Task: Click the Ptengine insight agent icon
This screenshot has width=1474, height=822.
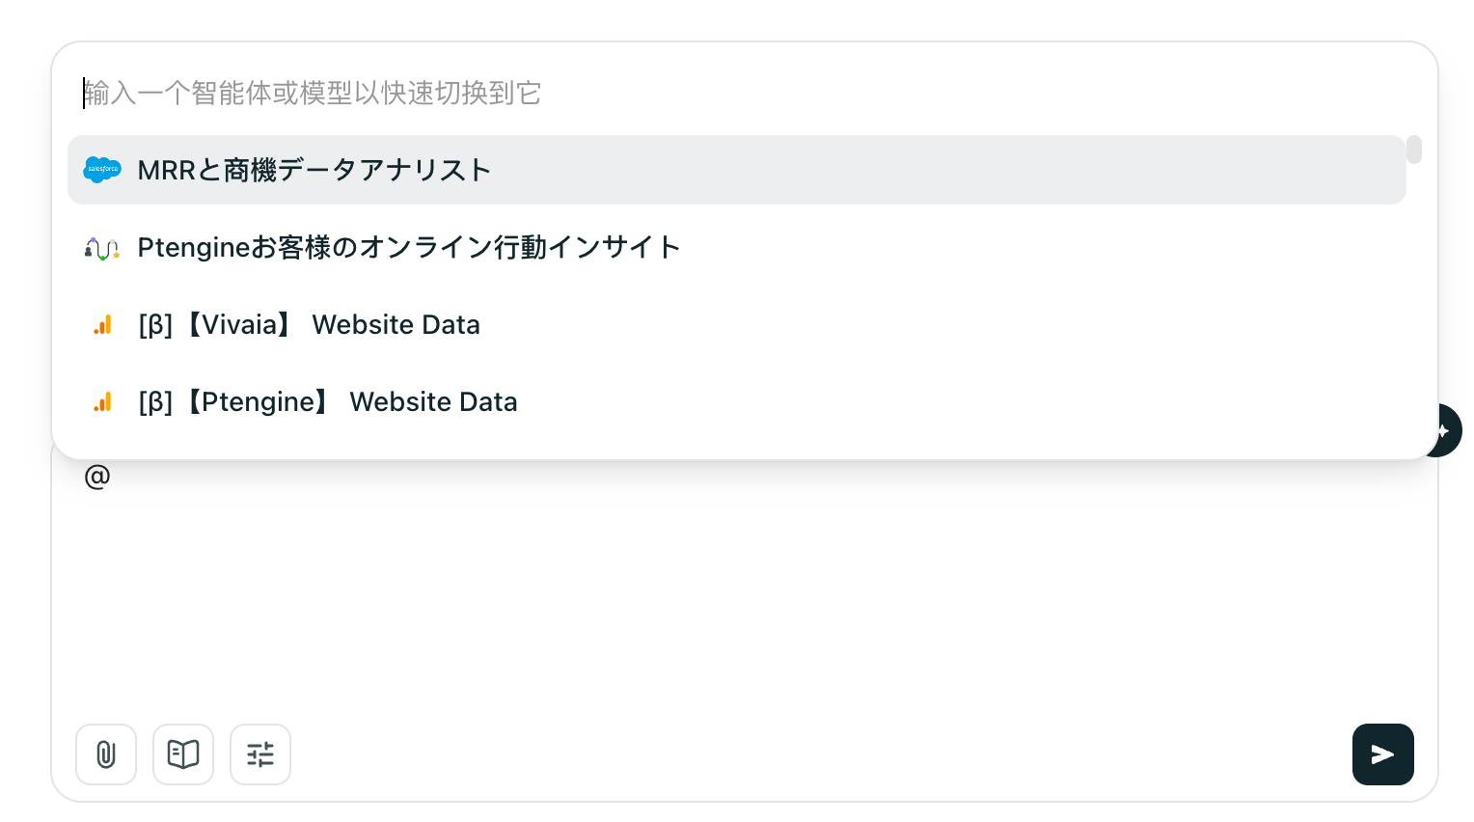Action: (102, 248)
